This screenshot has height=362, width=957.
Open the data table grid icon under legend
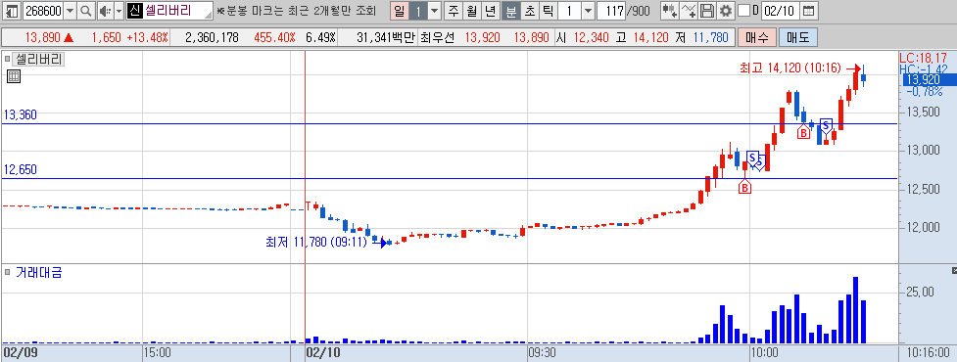[x=14, y=76]
